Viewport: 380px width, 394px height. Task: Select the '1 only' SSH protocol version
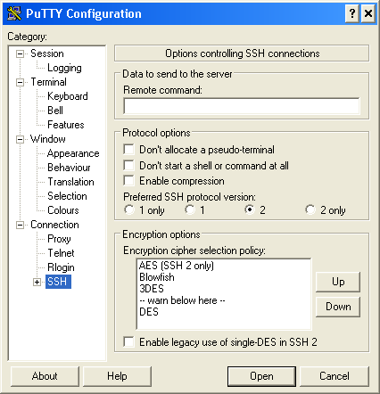(129, 209)
